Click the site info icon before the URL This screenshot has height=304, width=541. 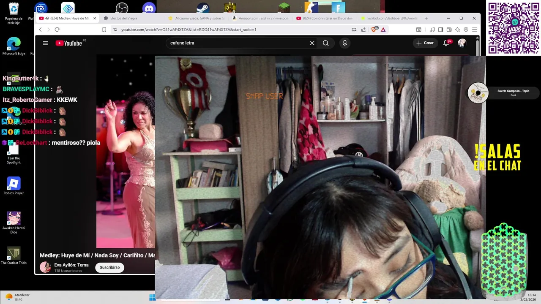click(x=115, y=30)
